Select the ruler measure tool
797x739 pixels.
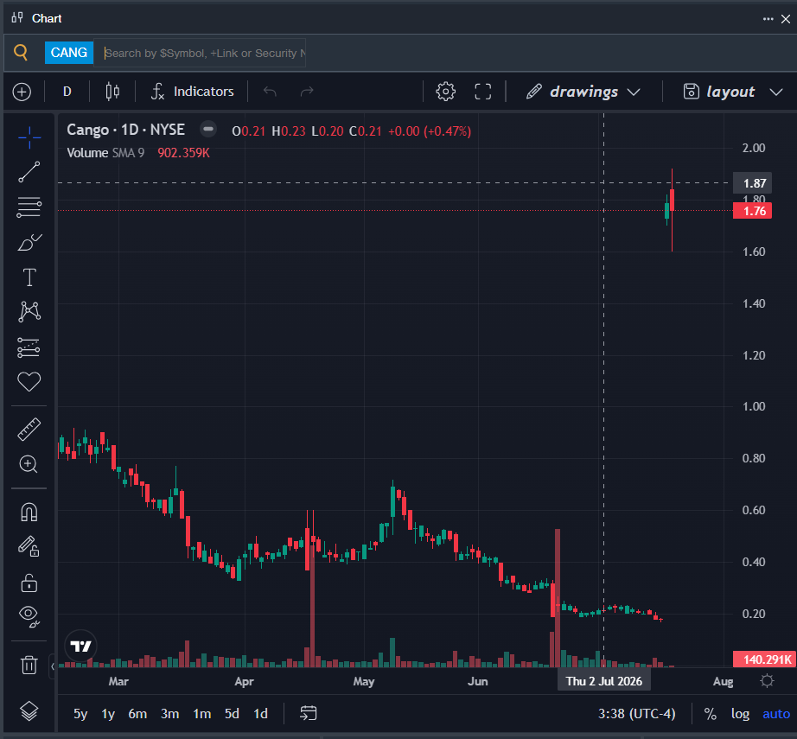29,430
